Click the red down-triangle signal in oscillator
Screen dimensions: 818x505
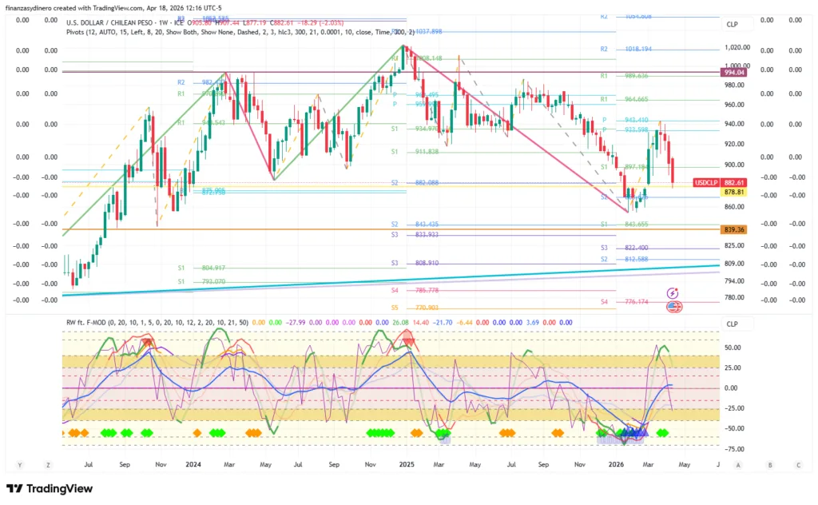[x=410, y=343]
